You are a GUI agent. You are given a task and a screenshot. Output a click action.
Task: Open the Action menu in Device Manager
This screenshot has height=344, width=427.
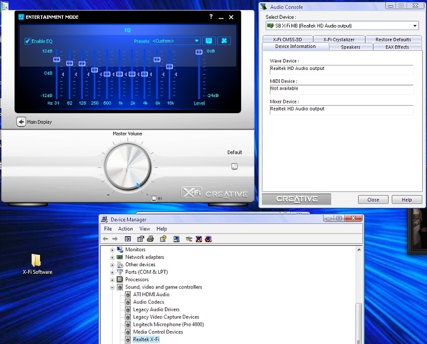click(125, 228)
